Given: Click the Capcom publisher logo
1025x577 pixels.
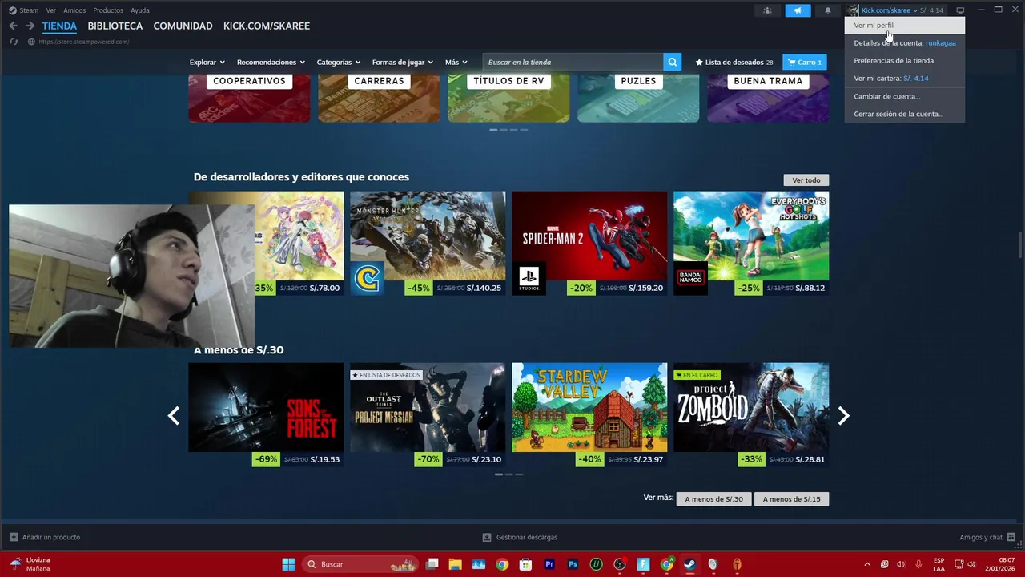Looking at the screenshot, I should [367, 278].
